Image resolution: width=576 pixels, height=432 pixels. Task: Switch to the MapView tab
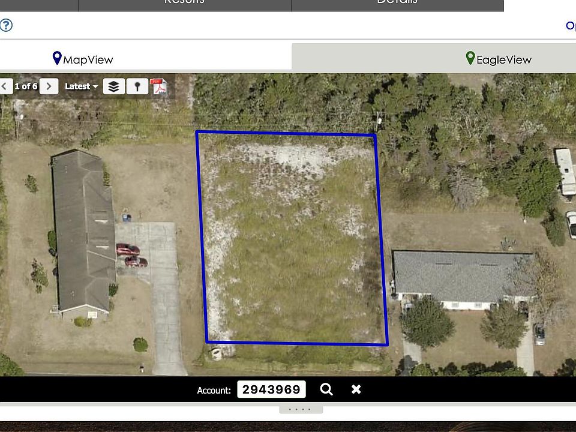(83, 59)
